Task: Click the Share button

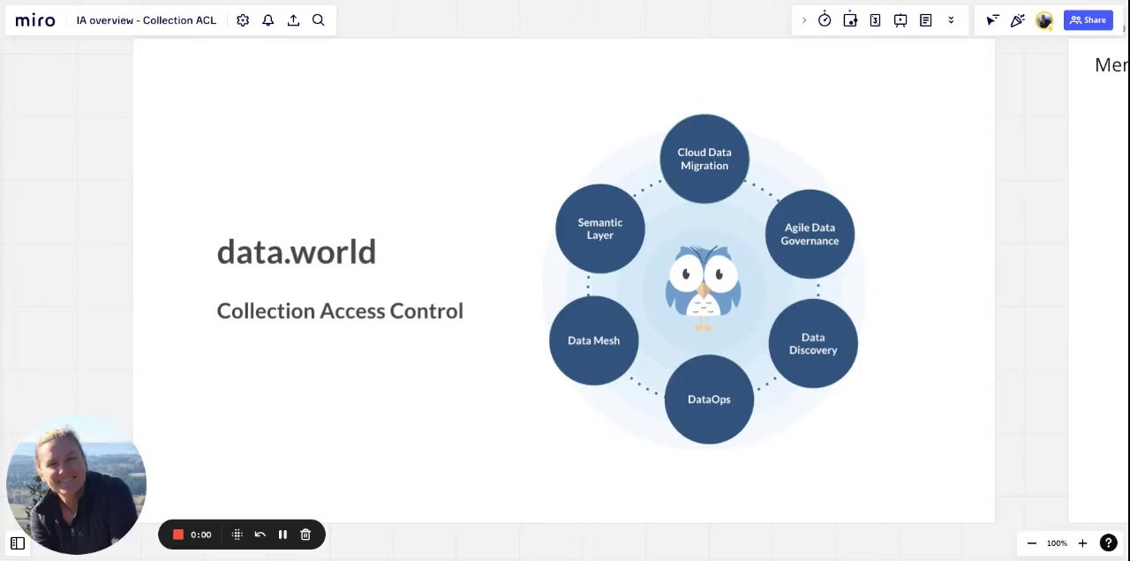Action: [1088, 20]
